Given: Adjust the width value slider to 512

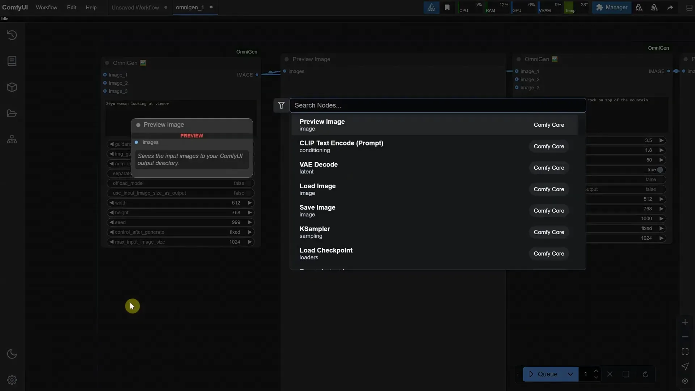Looking at the screenshot, I should [x=180, y=203].
